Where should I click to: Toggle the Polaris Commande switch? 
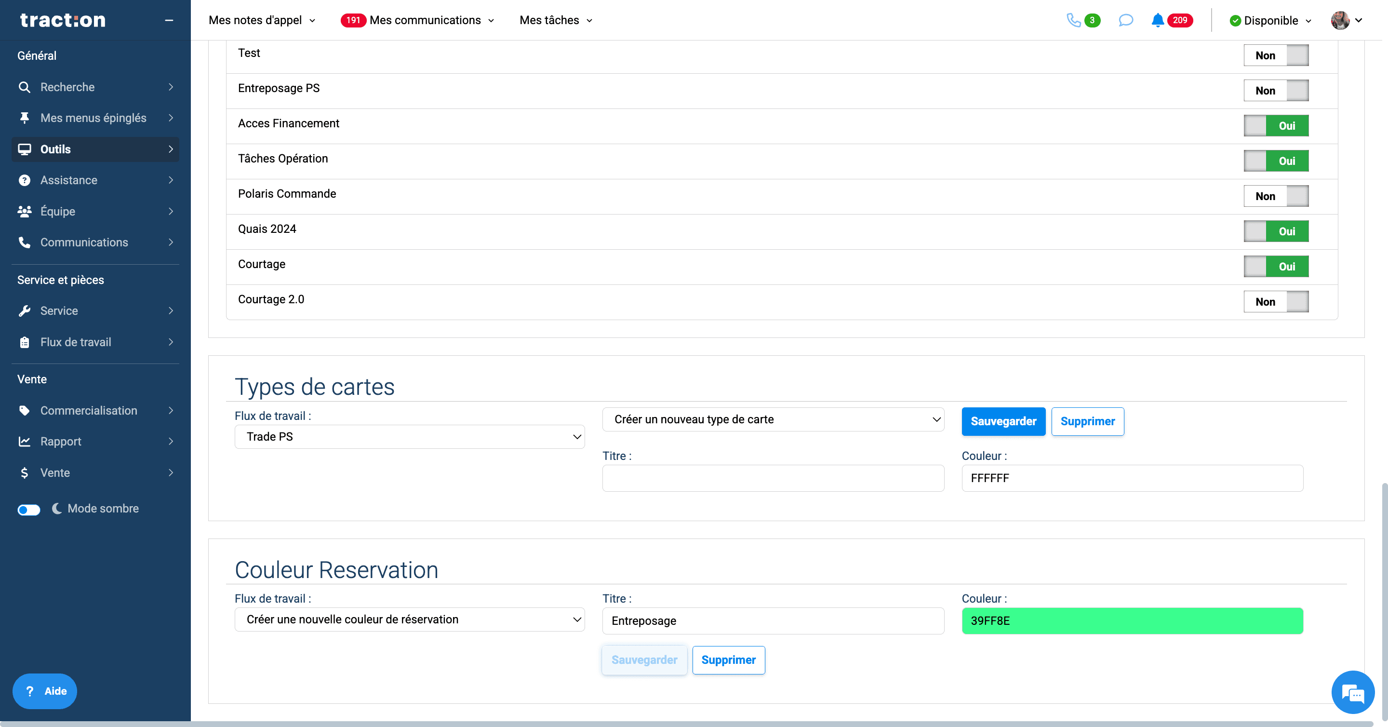[1275, 196]
